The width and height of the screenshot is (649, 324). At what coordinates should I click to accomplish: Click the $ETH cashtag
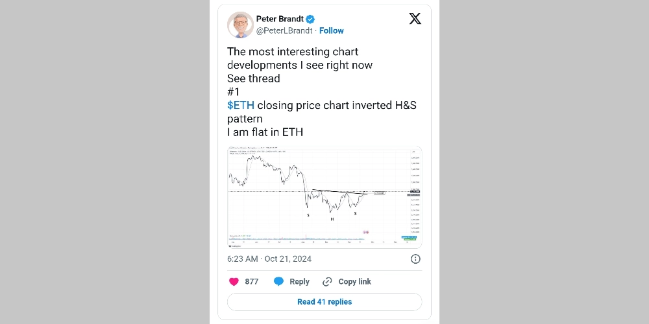coord(241,106)
